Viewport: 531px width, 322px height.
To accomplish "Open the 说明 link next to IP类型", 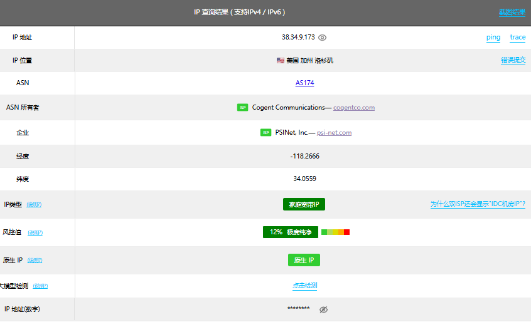I will point(34,205).
